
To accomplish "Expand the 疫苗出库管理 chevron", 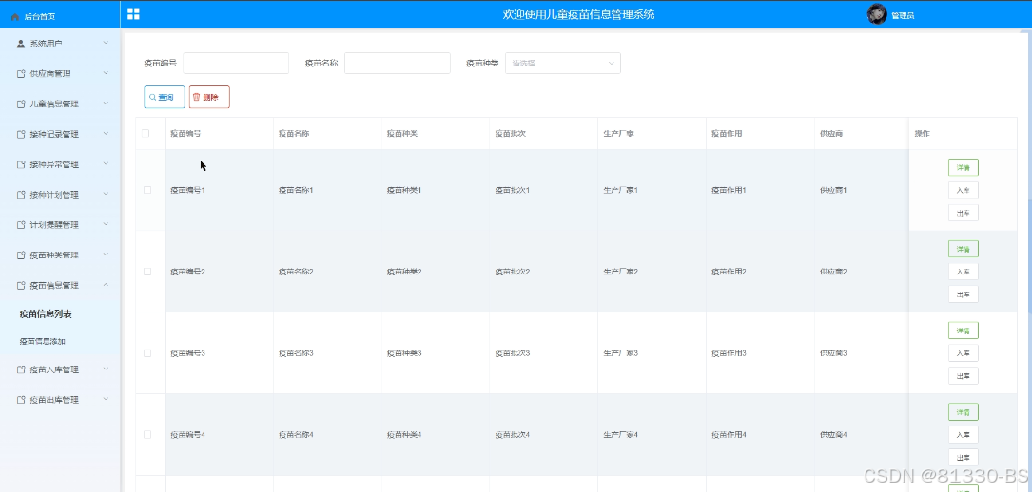I will [106, 400].
